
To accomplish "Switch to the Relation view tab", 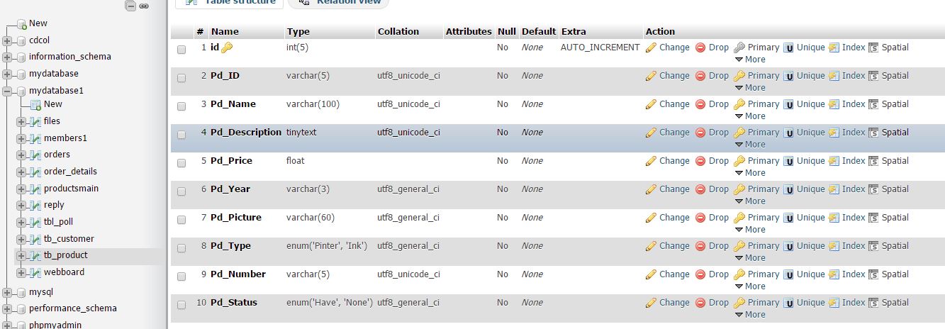I will coord(339,2).
